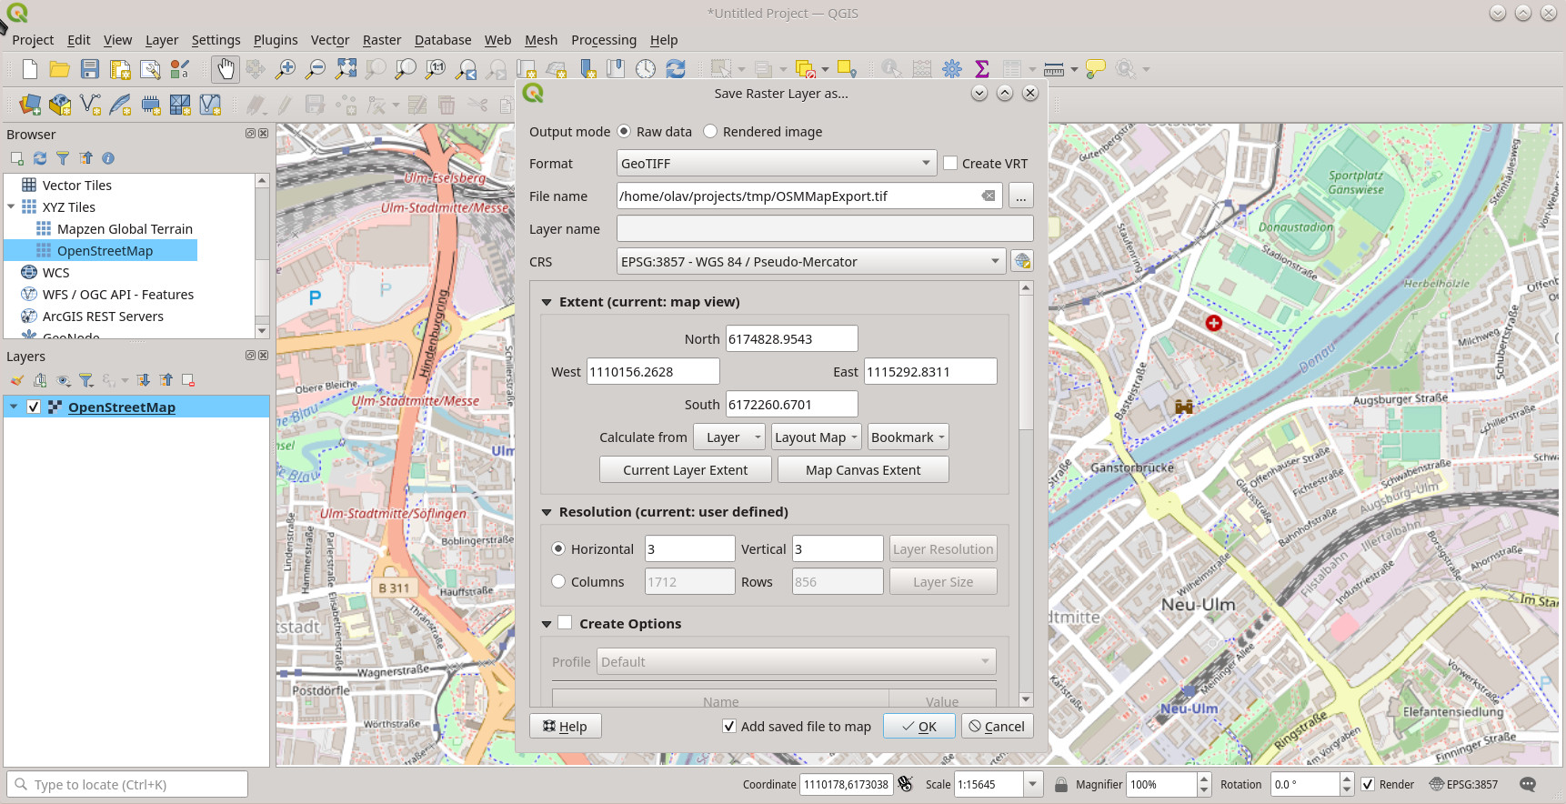
Task: Click the New Project icon
Action: (30, 69)
